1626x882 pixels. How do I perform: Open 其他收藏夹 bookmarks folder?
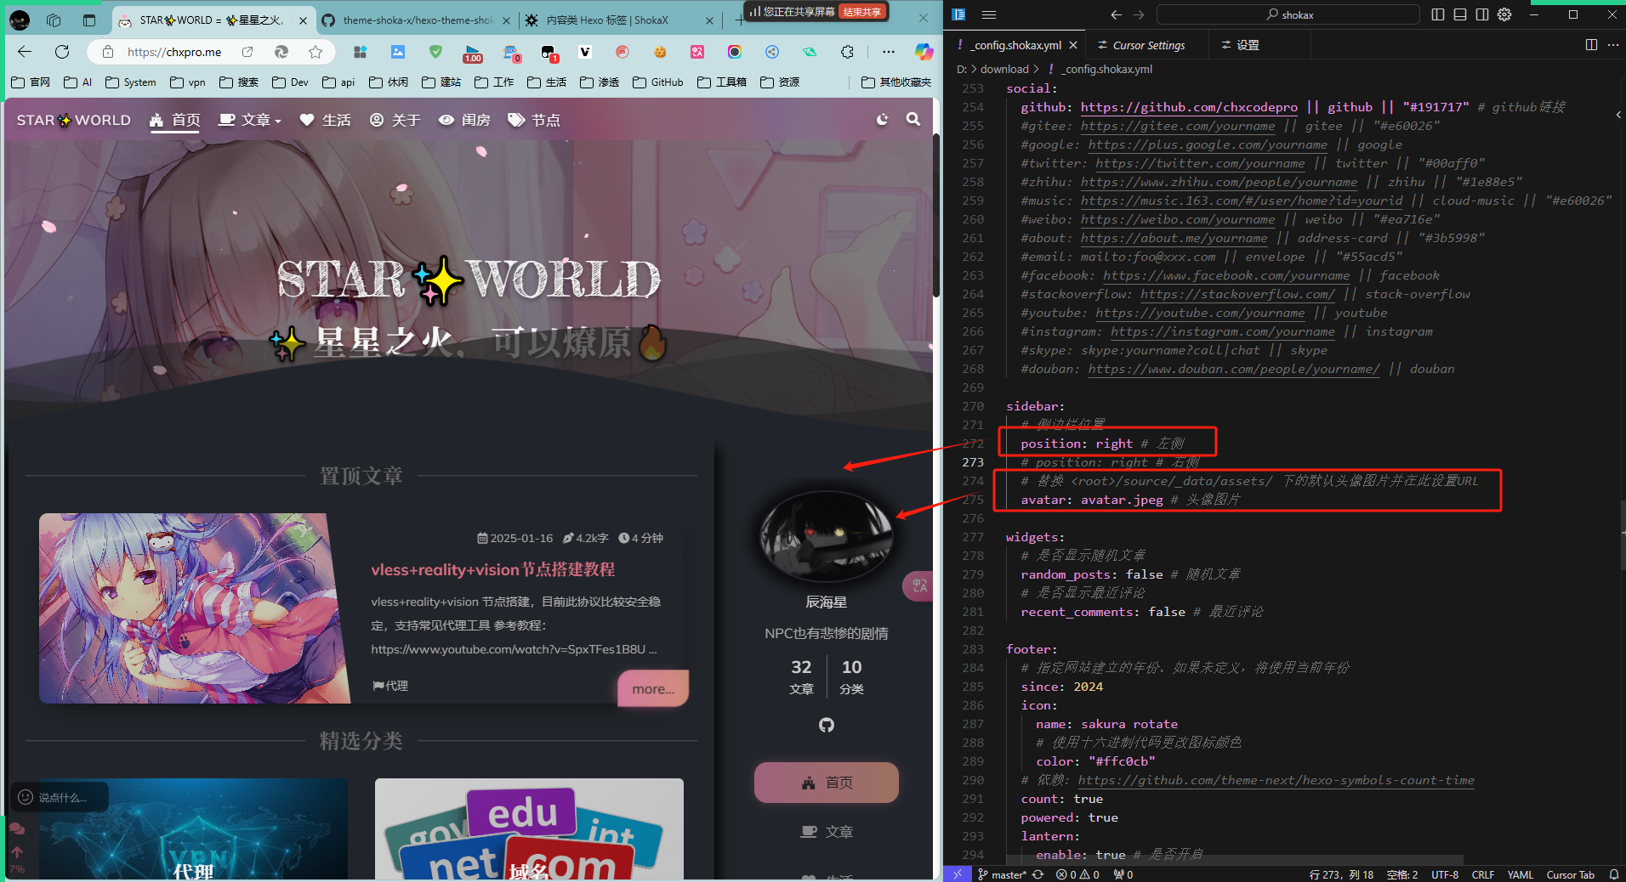pos(896,82)
